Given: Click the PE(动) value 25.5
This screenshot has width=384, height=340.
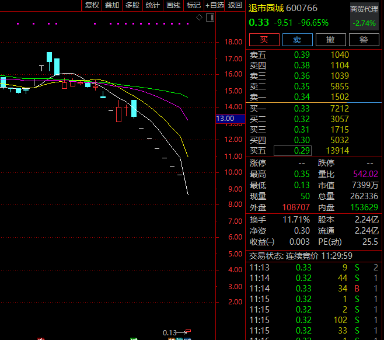Looking at the screenshot, I should pos(370,242).
